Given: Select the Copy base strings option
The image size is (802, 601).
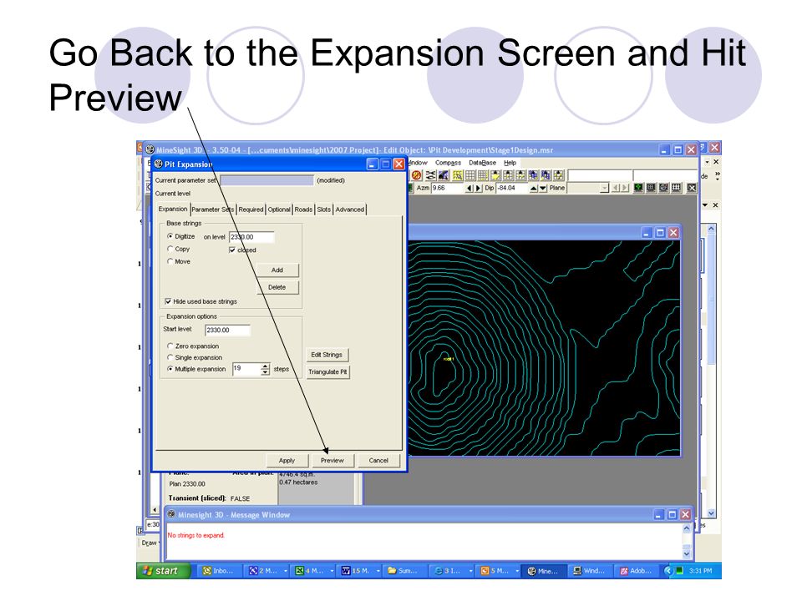Looking at the screenshot, I should click(x=170, y=249).
